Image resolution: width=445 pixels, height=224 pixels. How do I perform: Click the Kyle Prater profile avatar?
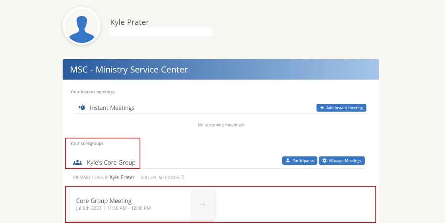tap(82, 26)
